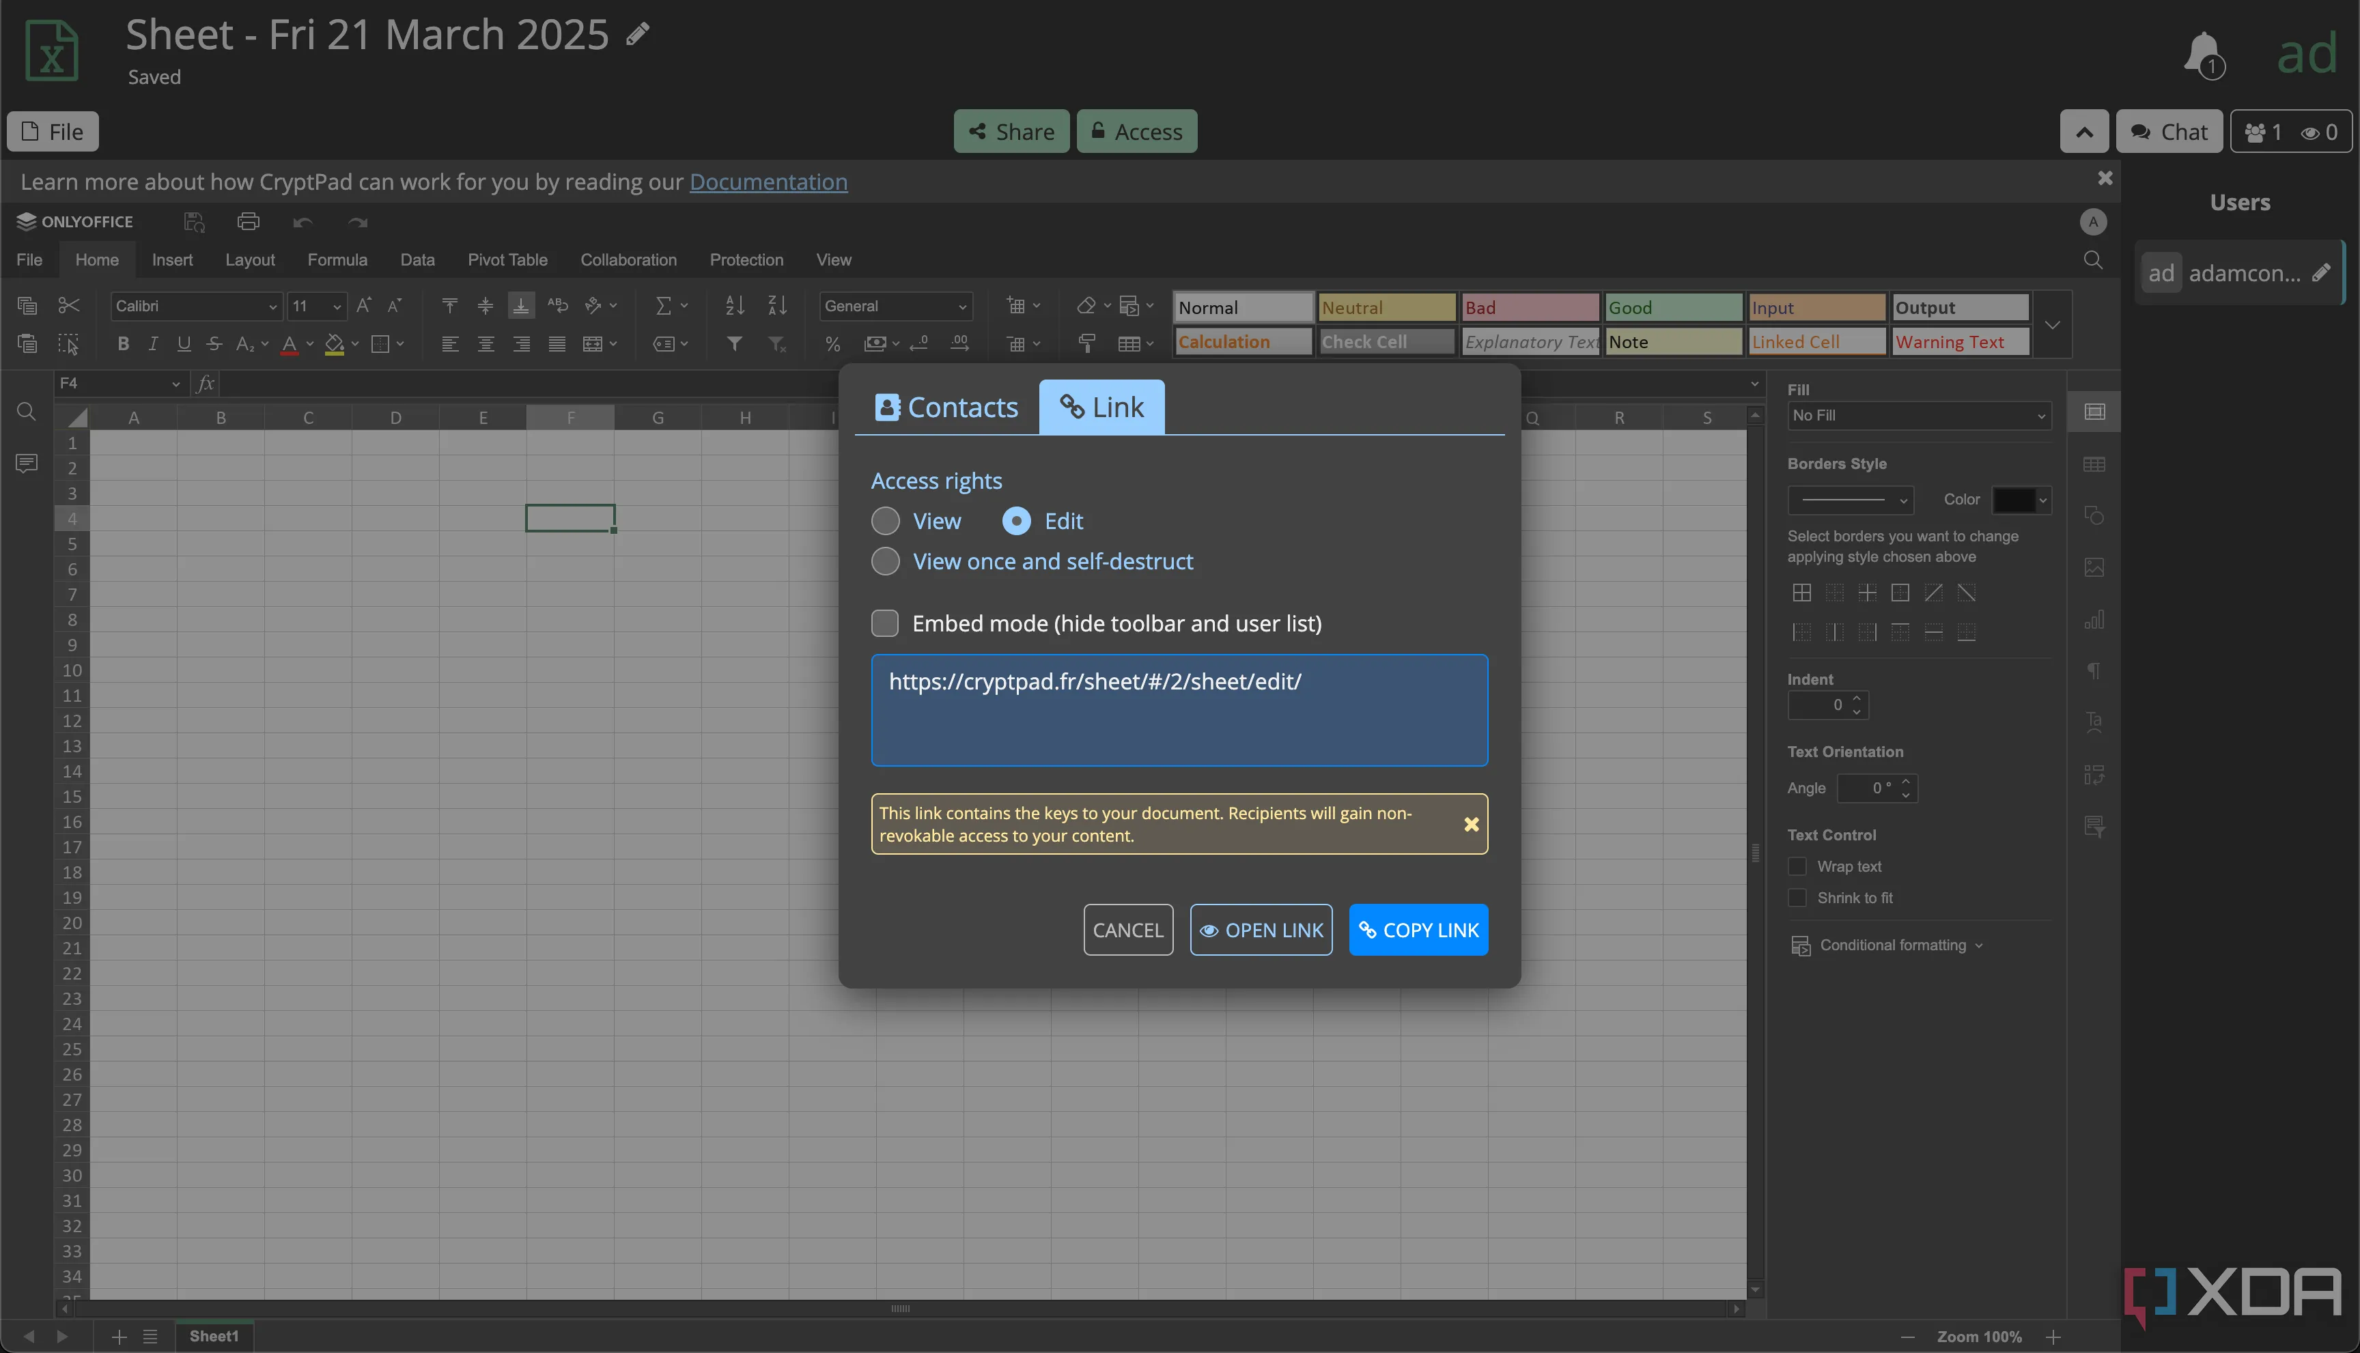
Task: Open chart settings icon in right sidebar
Action: [2094, 620]
